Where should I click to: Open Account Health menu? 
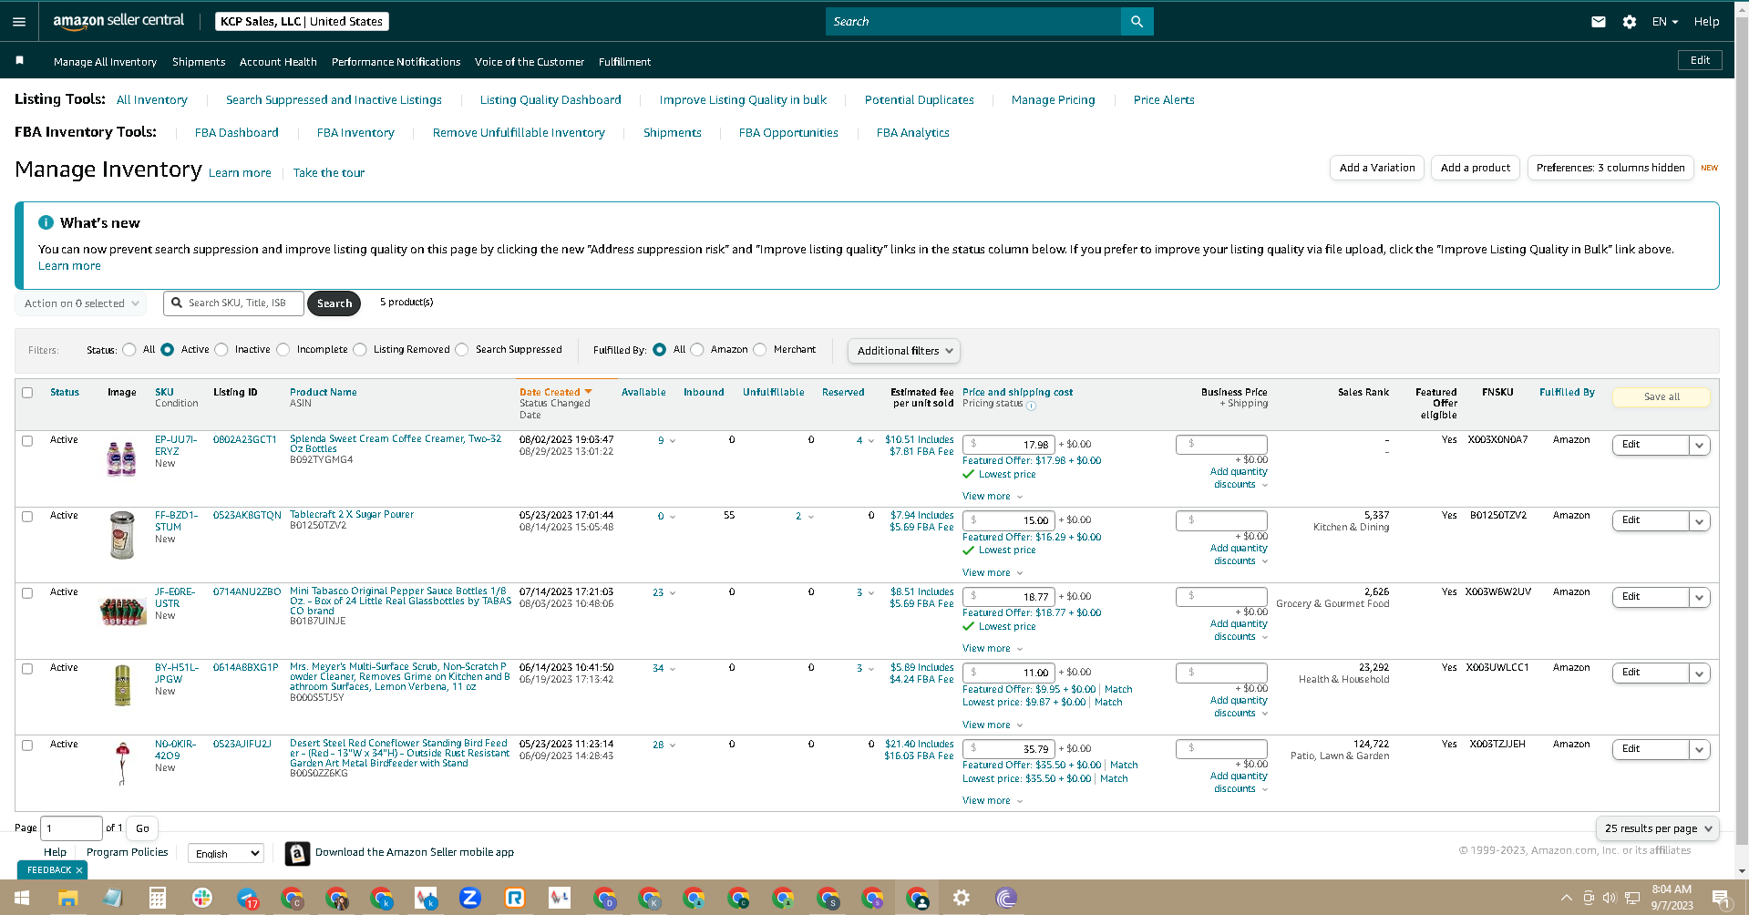(278, 62)
